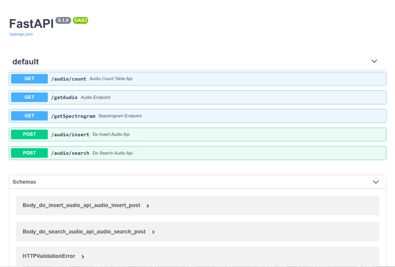The image size is (395, 267).
Task: Click the POST badge for /audio/insert
Action: pyautogui.click(x=30, y=134)
